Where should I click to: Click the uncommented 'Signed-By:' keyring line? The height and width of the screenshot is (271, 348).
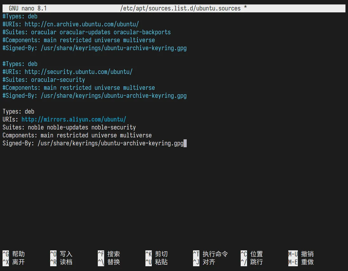pos(93,143)
